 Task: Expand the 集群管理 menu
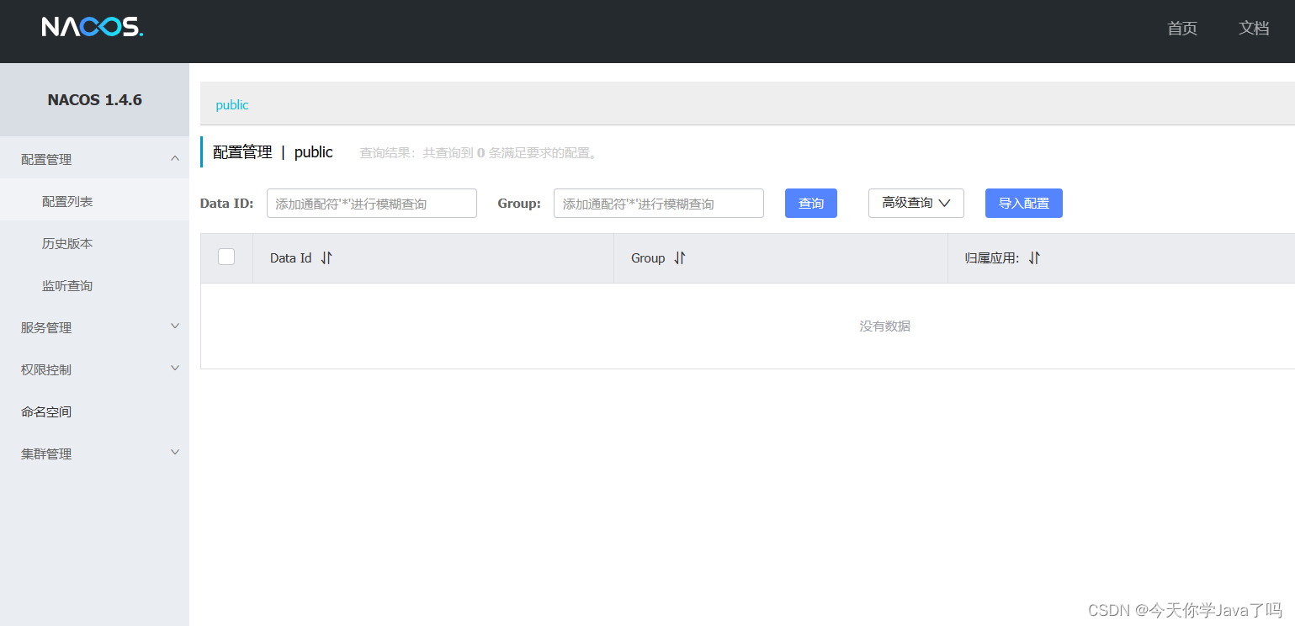click(x=94, y=454)
